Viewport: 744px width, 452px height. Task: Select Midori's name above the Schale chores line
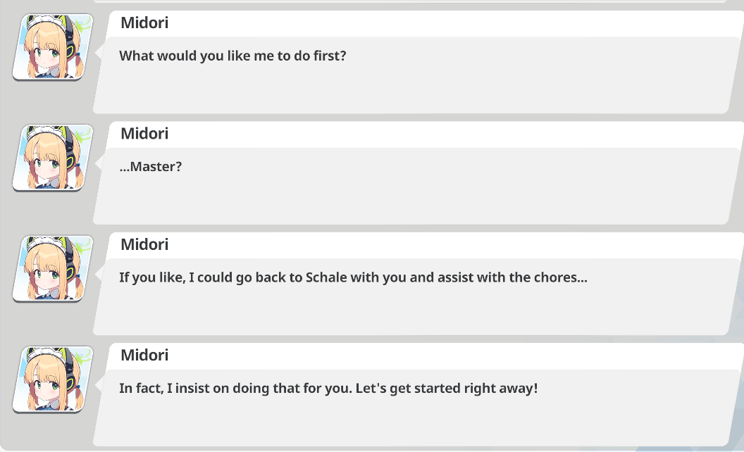tap(144, 244)
